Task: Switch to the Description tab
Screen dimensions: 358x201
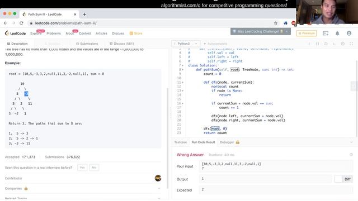Action: coord(17,44)
